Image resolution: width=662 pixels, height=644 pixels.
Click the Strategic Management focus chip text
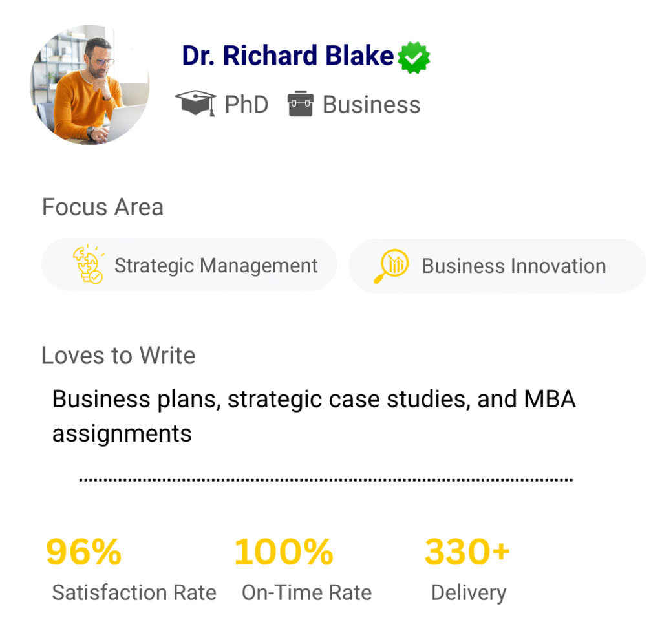click(x=216, y=266)
